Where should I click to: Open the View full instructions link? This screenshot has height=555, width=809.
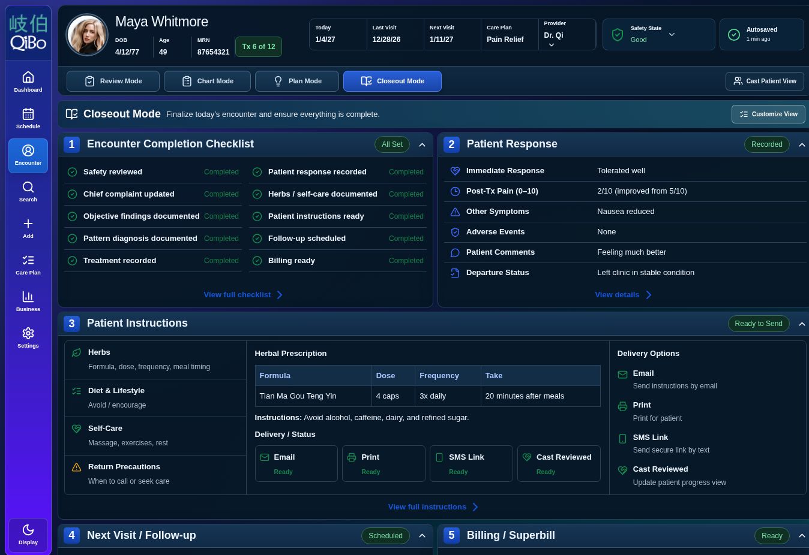pos(433,507)
